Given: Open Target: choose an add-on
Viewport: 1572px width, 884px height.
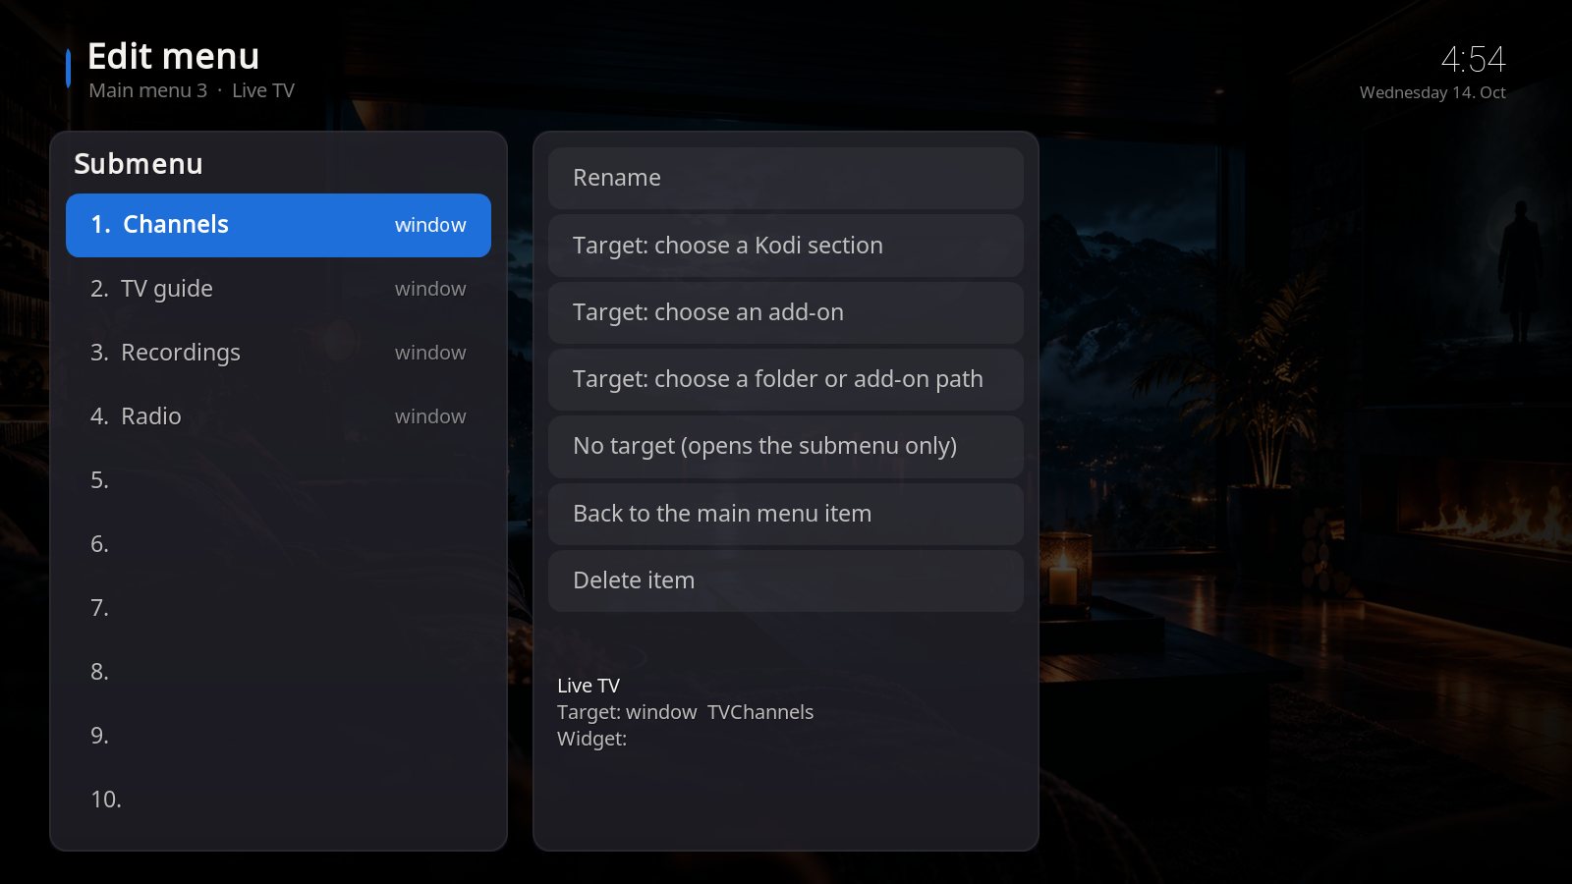Looking at the screenshot, I should click(786, 312).
